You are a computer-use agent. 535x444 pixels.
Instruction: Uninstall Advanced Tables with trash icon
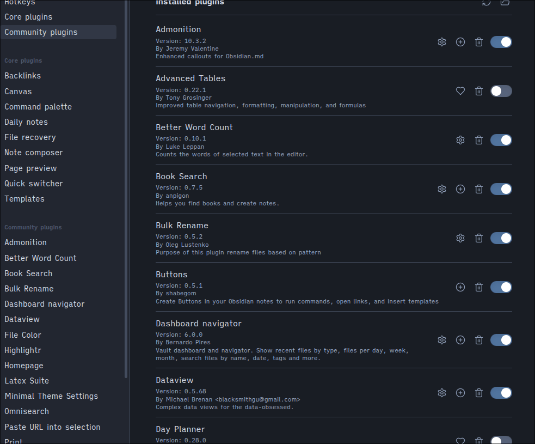[x=479, y=91]
